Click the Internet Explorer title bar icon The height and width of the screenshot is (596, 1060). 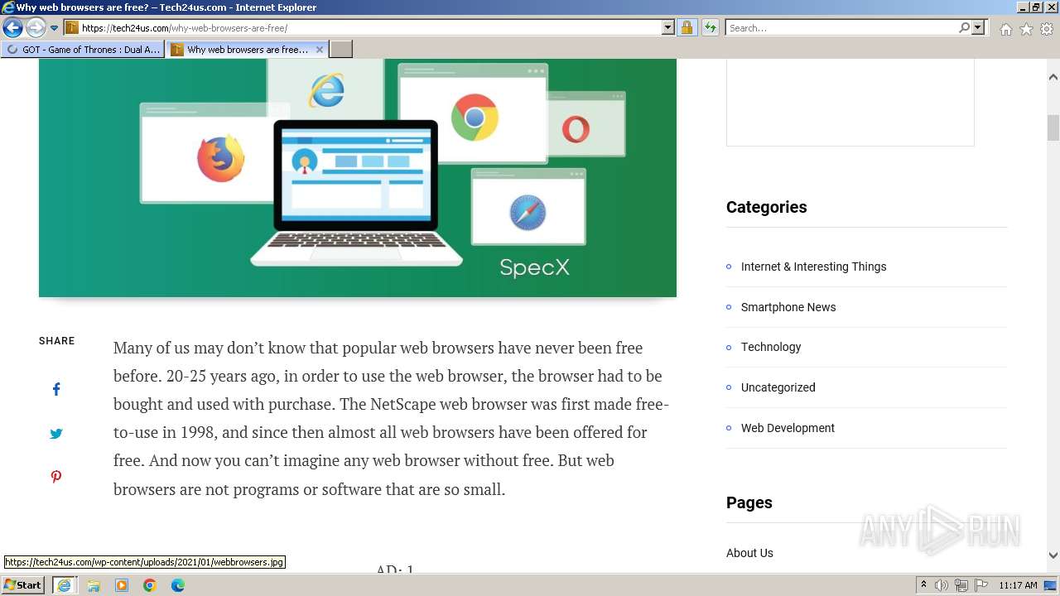8,7
